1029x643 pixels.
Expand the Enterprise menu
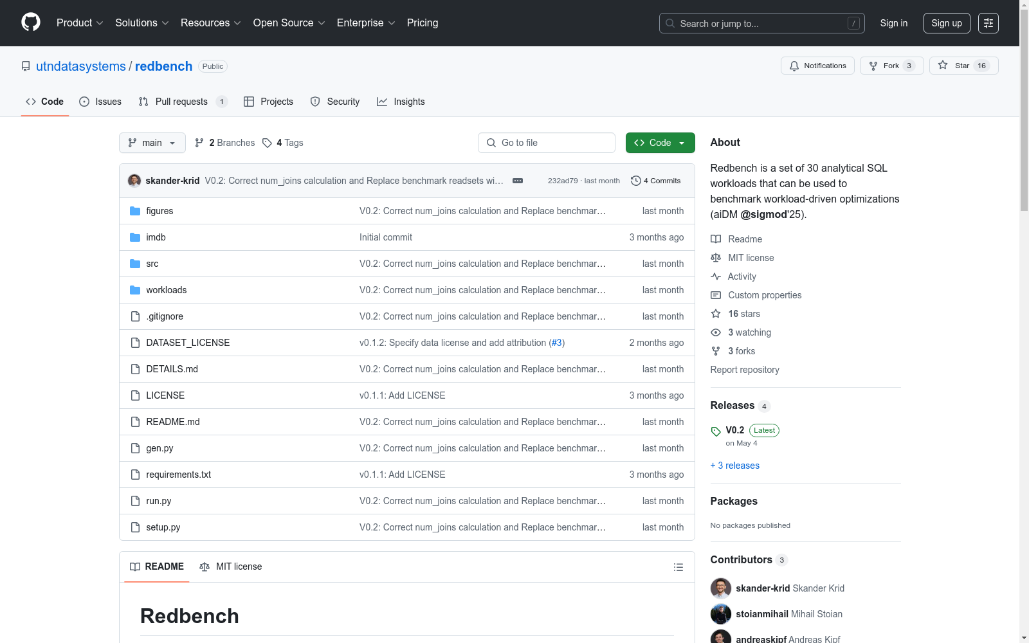366,23
